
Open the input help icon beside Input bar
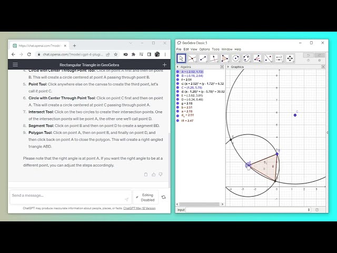[x=317, y=210]
